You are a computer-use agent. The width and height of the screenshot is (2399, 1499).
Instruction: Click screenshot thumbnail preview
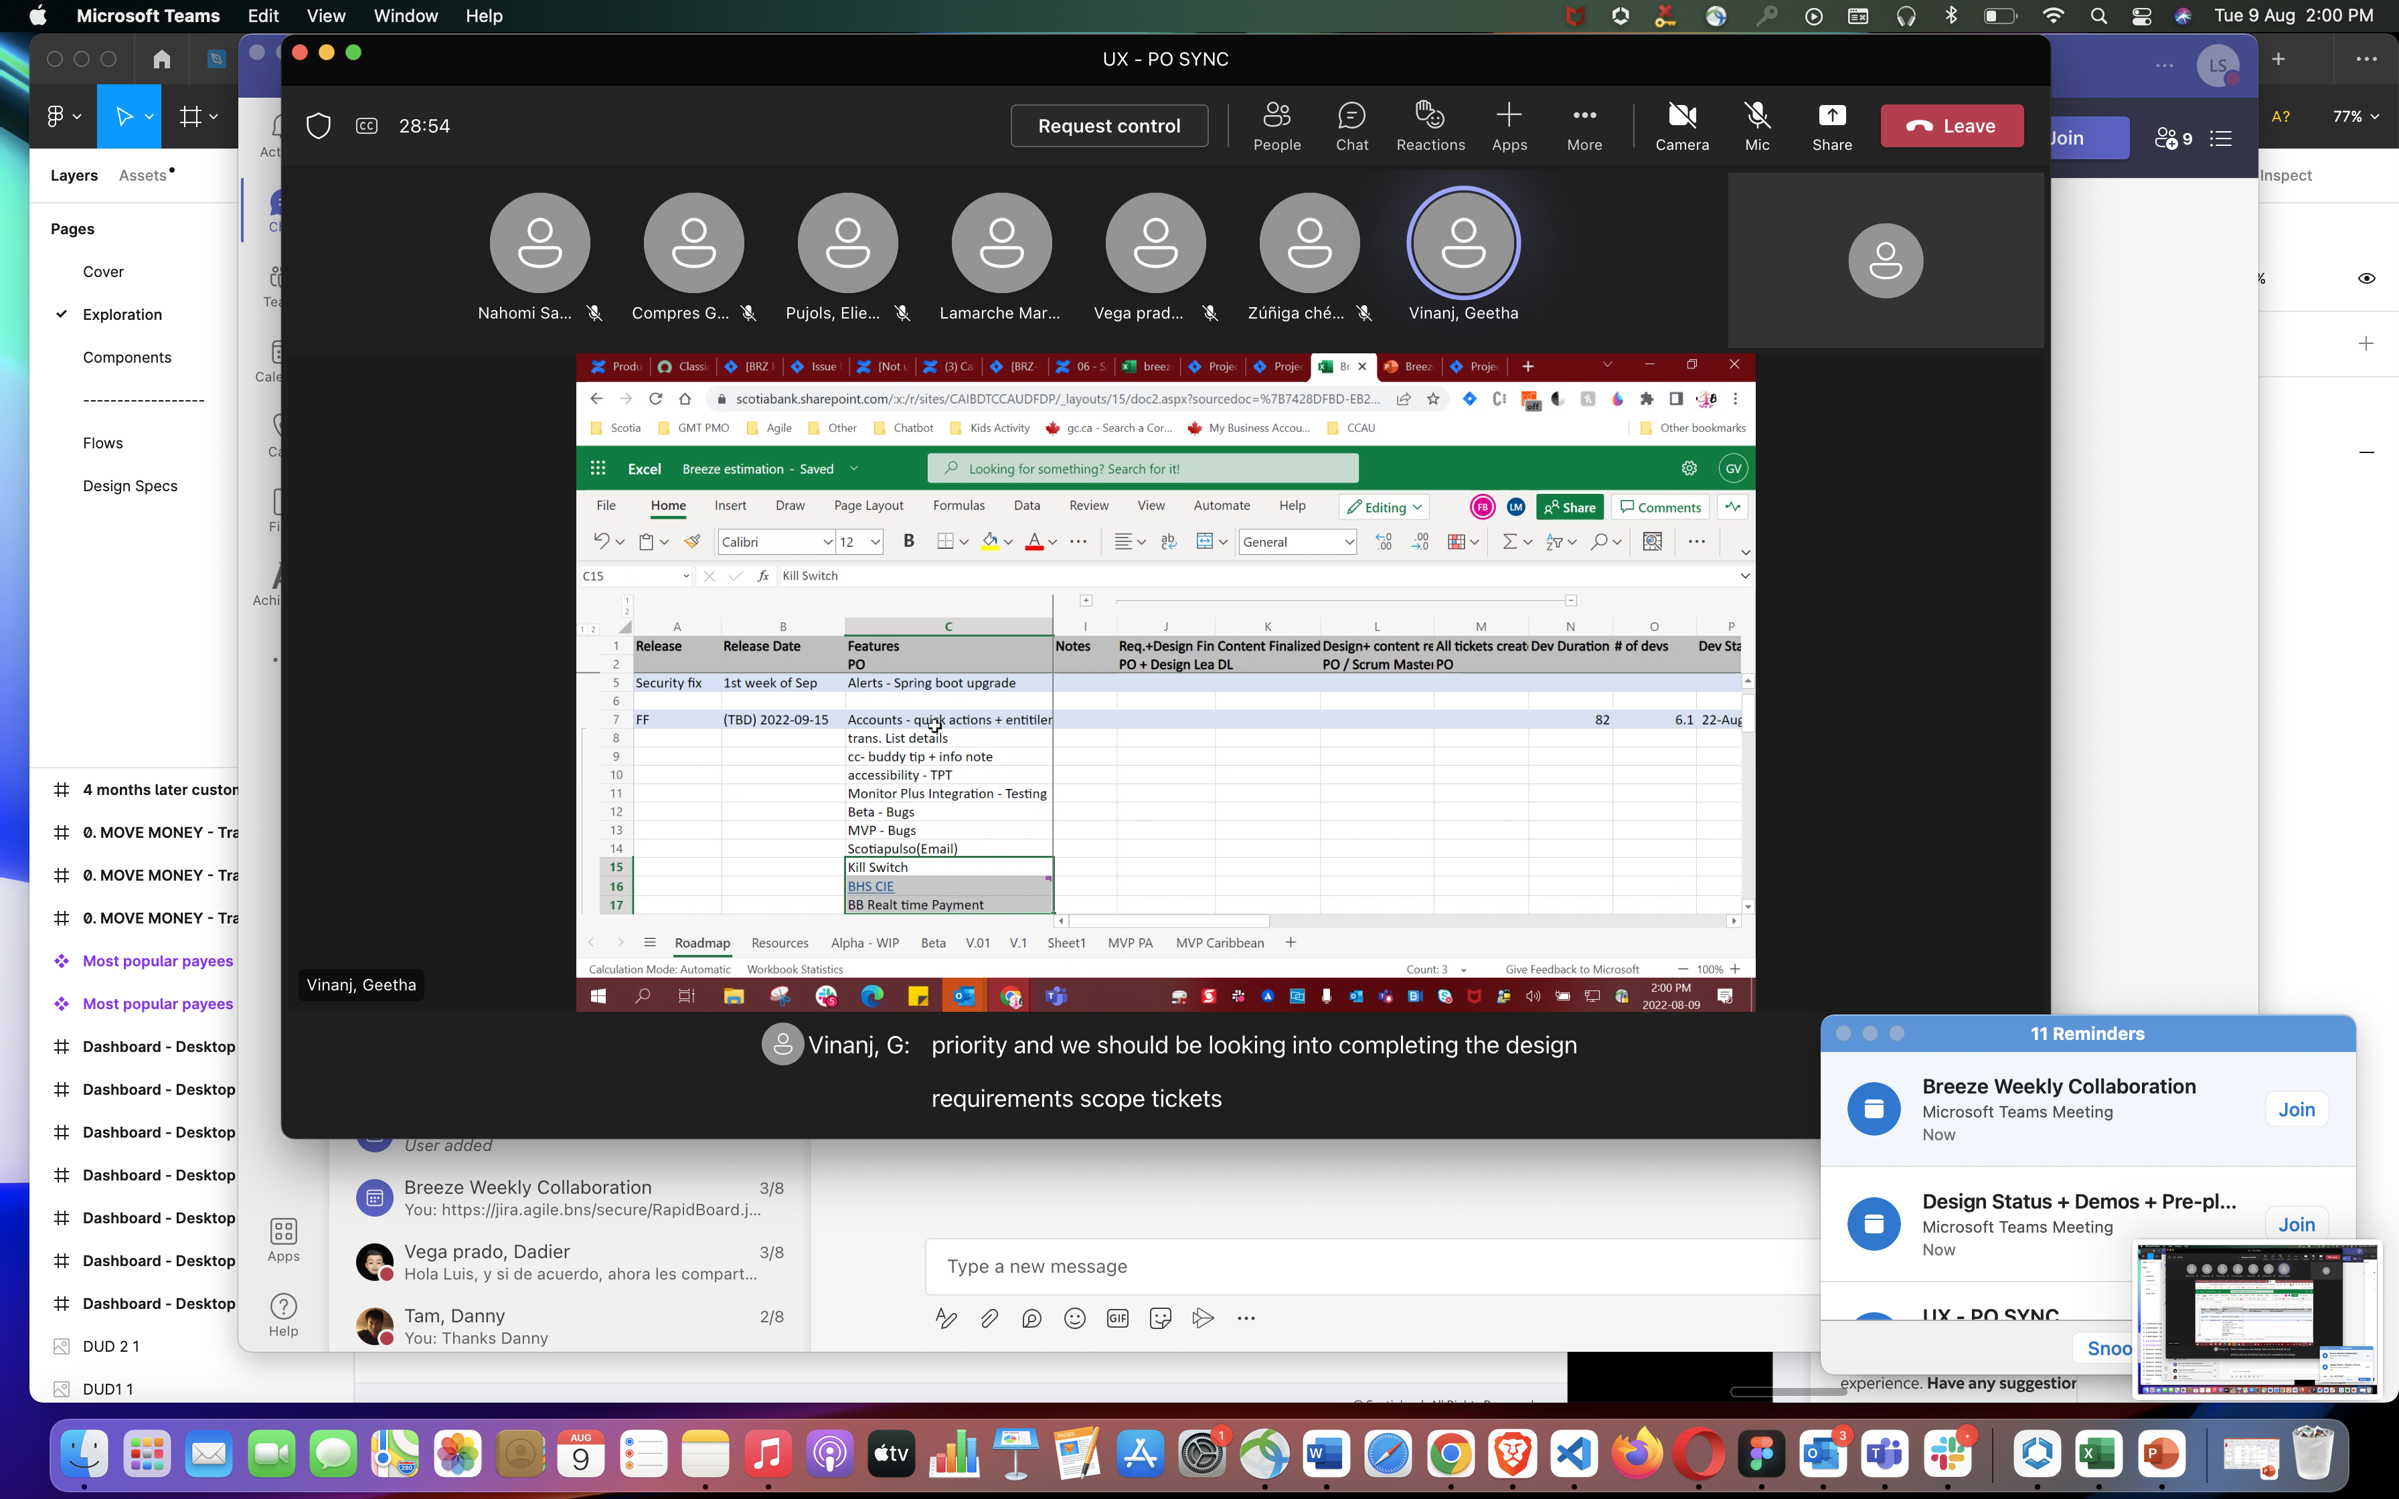coord(2256,1318)
